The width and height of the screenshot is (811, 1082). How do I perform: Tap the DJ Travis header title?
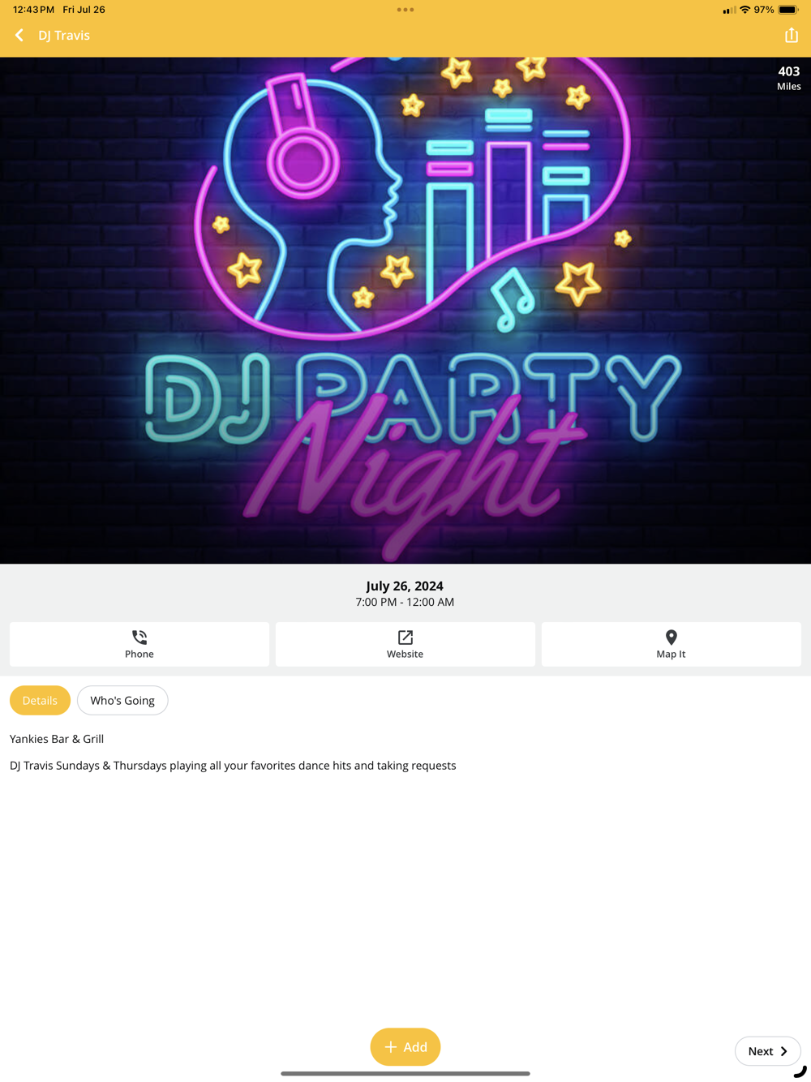click(x=64, y=36)
